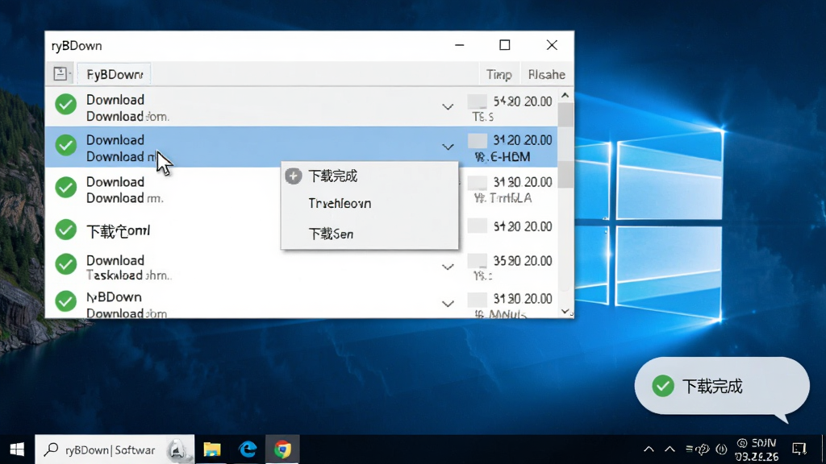826x464 pixels.
Task: Click magnifier icon in taskbar search
Action: pyautogui.click(x=51, y=449)
